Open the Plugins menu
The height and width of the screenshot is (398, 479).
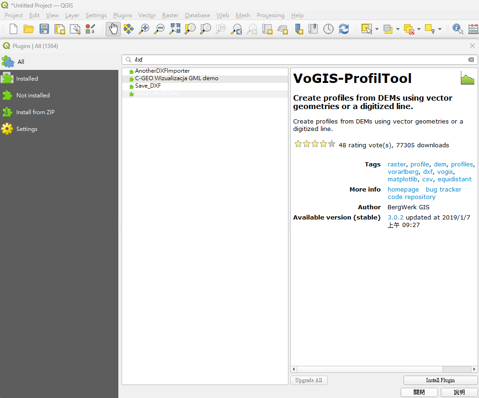point(123,15)
